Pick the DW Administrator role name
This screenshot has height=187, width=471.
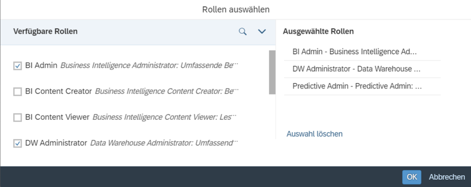click(x=56, y=143)
